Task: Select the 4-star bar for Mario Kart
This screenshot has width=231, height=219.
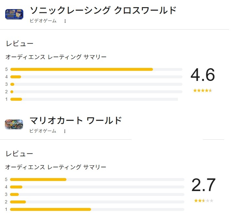Action: click(97, 187)
